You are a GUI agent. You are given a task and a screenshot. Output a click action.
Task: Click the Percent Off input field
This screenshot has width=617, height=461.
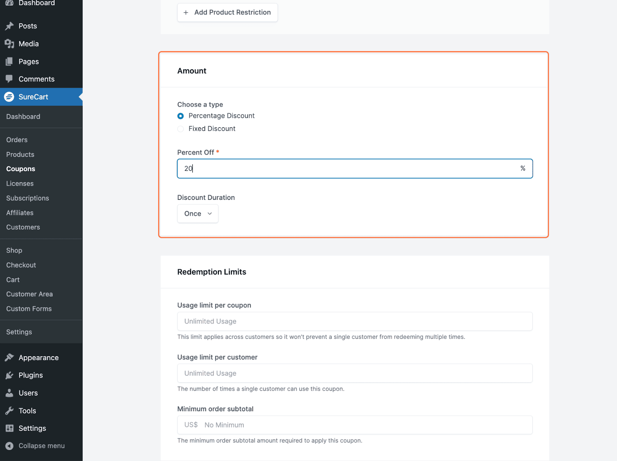(x=347, y=169)
